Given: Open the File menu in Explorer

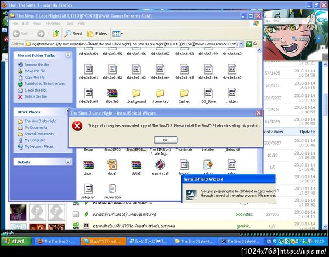Looking at the screenshot, I should point(15,24).
